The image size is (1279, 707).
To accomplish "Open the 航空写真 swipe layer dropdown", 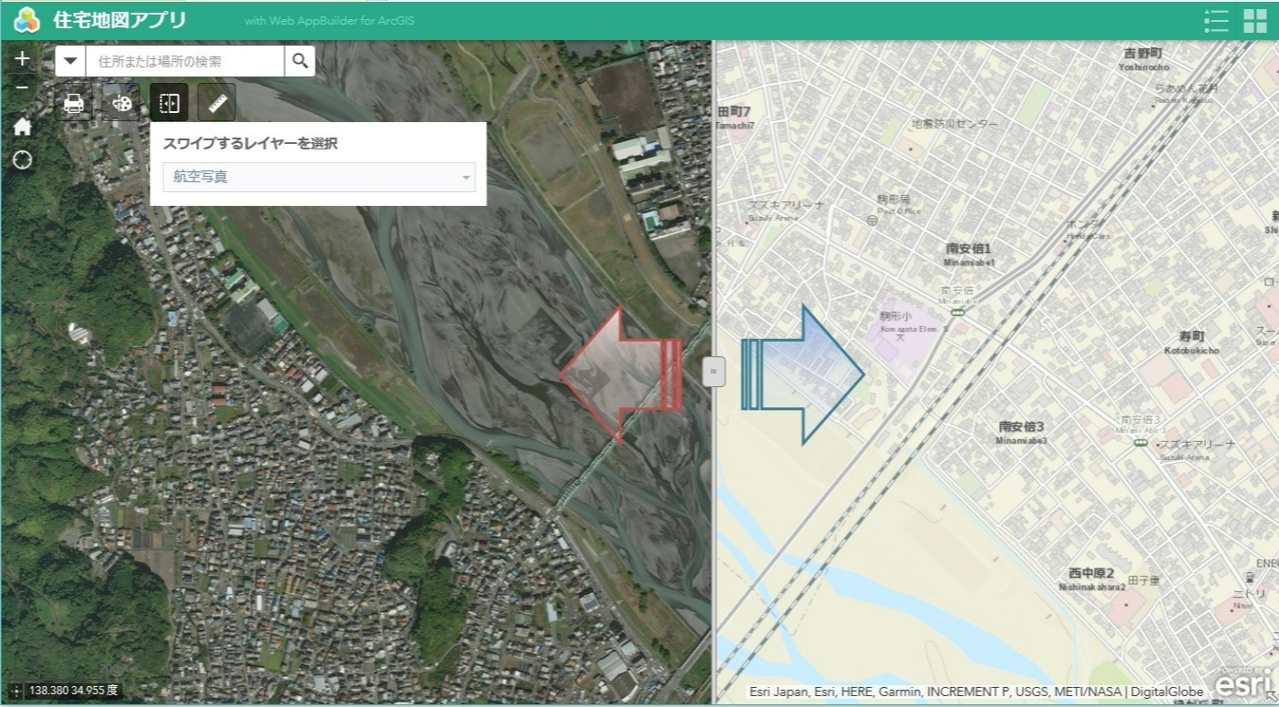I will pyautogui.click(x=319, y=177).
